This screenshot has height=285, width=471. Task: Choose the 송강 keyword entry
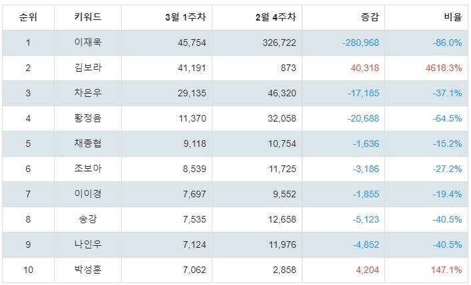(88, 219)
